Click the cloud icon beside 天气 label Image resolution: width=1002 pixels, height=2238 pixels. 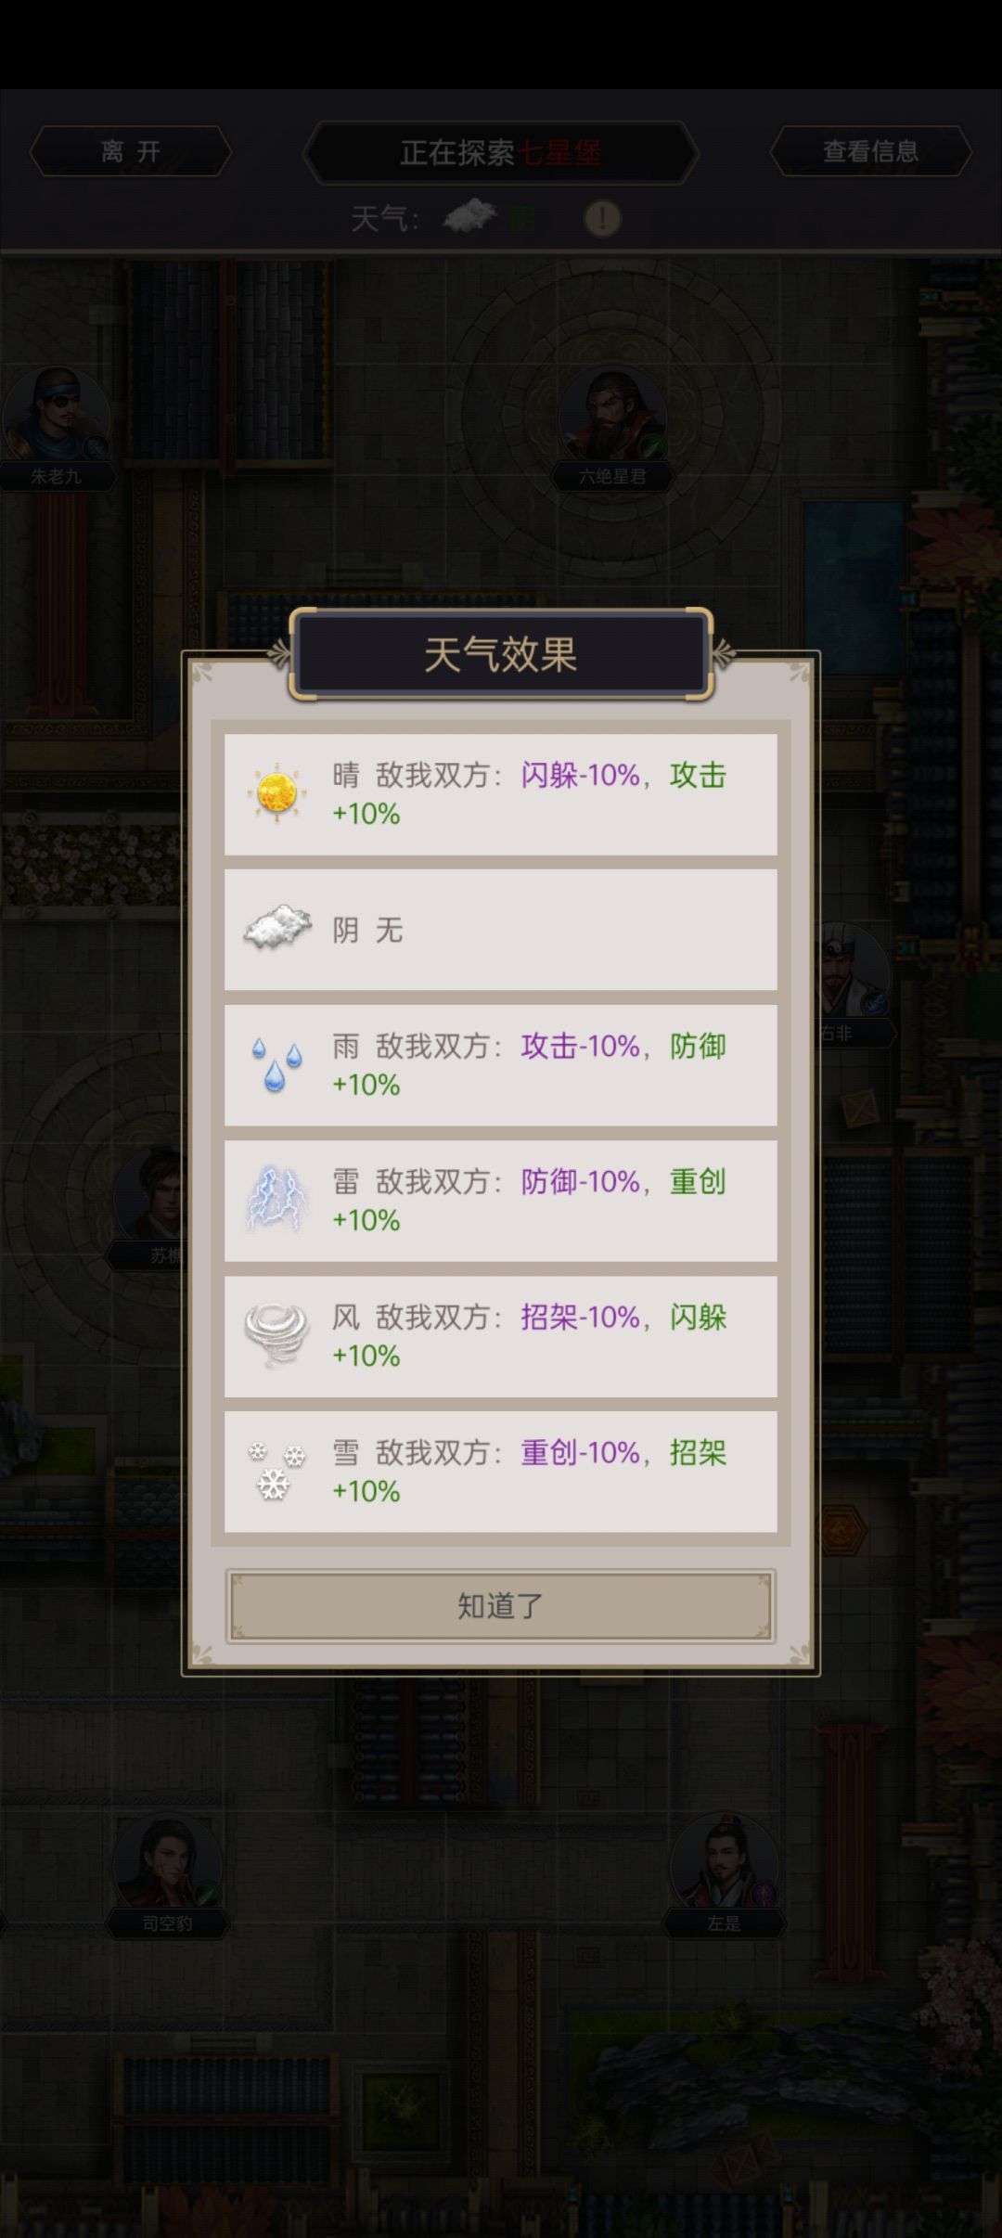click(469, 216)
